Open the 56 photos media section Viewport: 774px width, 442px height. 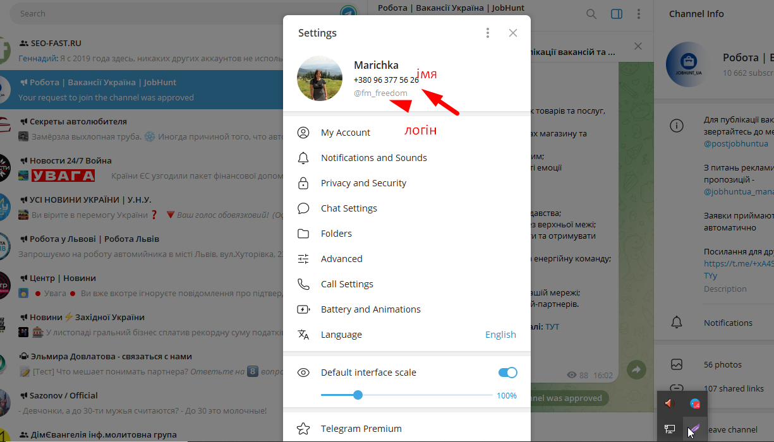pyautogui.click(x=714, y=364)
